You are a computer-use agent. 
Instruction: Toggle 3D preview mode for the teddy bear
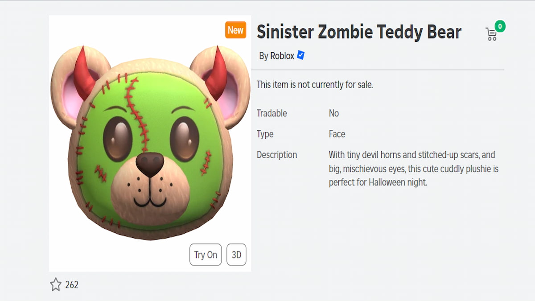pos(236,255)
